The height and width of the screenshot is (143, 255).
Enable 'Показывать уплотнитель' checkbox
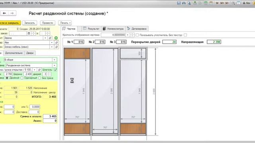137,35
